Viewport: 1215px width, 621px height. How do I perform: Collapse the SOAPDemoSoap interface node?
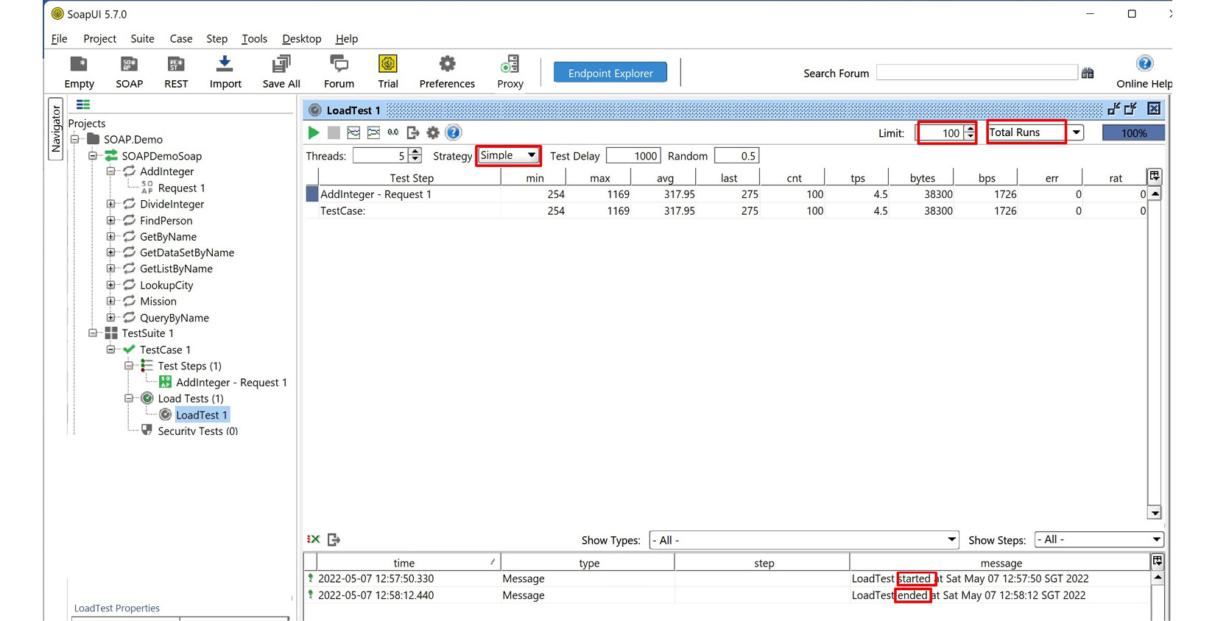pyautogui.click(x=93, y=155)
